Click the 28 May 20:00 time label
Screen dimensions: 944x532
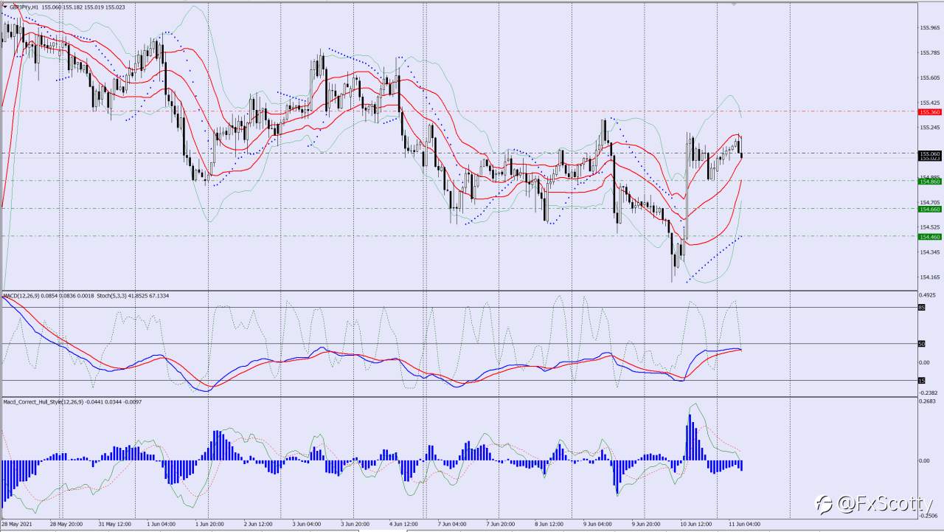pos(66,524)
